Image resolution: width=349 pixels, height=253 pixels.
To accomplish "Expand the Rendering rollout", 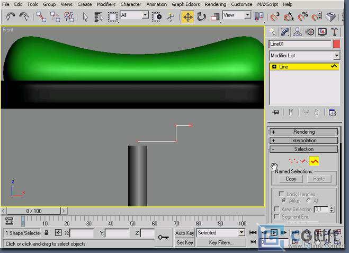I will pyautogui.click(x=303, y=132).
